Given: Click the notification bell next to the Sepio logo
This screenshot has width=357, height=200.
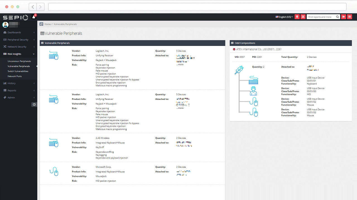Looking at the screenshot, I should coord(34,16).
